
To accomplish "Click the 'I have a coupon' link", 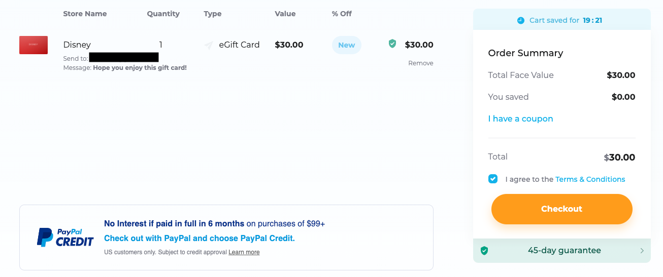I will pos(520,118).
